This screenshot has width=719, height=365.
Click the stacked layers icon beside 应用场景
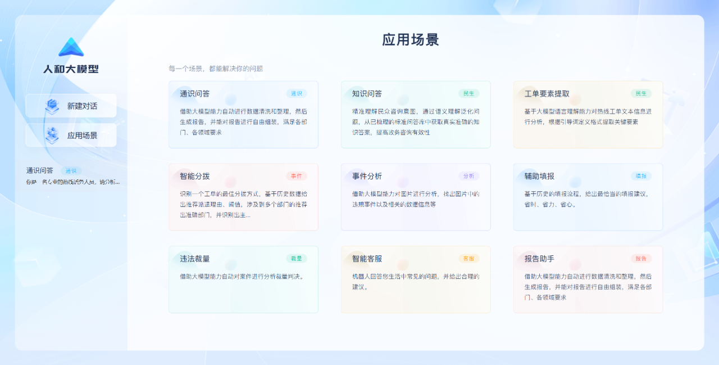click(52, 135)
